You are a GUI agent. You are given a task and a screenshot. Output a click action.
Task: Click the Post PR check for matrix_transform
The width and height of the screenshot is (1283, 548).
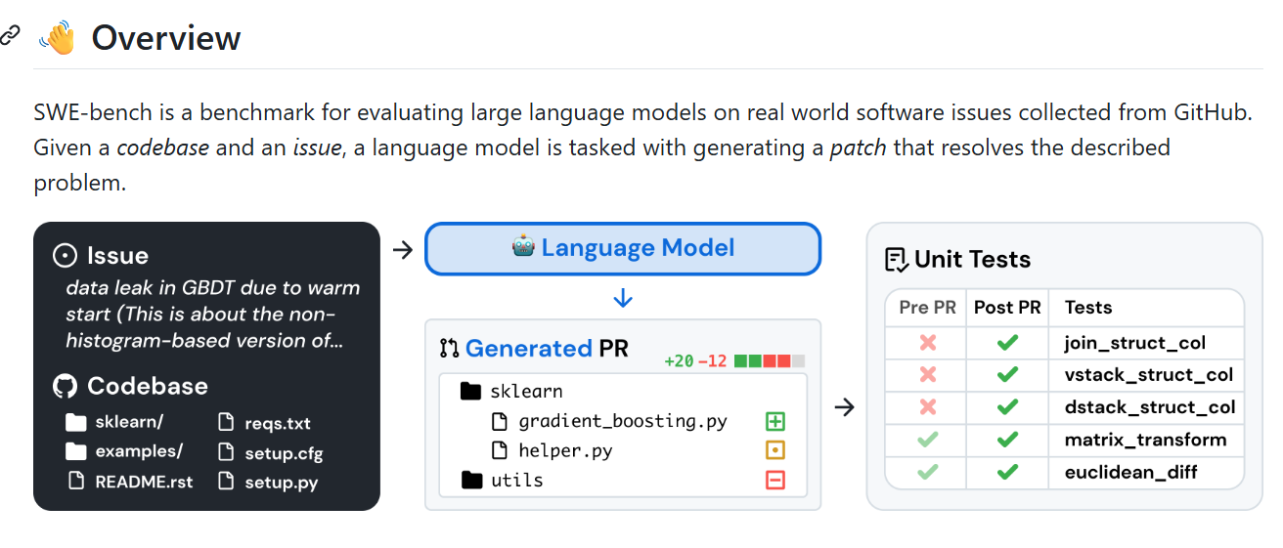1007,440
